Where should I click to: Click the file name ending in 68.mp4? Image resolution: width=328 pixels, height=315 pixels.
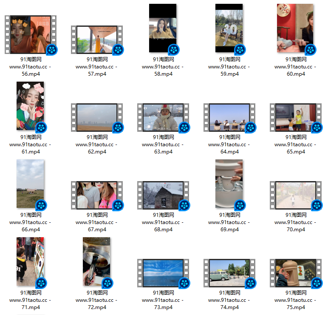click(x=163, y=222)
